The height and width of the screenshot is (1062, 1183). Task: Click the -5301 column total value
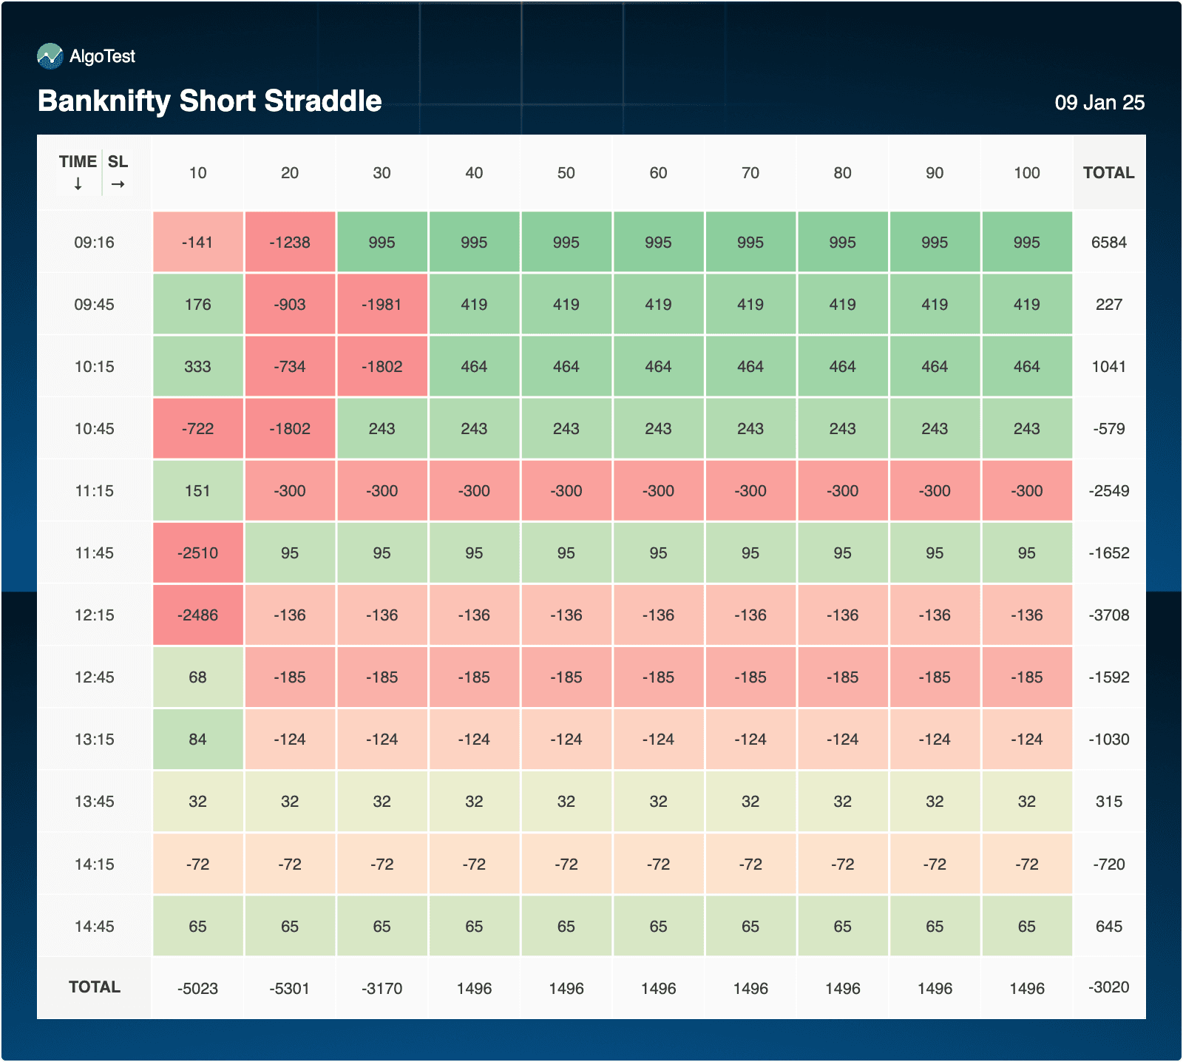(290, 989)
